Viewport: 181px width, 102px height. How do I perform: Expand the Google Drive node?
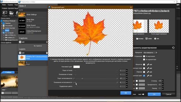click(x=4, y=40)
